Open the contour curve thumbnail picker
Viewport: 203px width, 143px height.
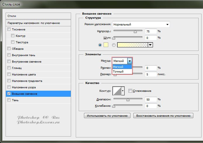coord(117,91)
